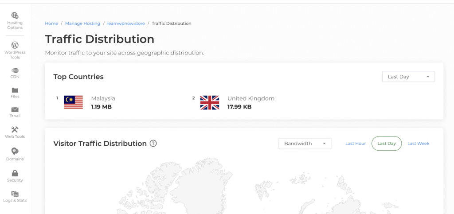The width and height of the screenshot is (454, 214).
Task: Open the Security padlock icon
Action: (x=15, y=173)
